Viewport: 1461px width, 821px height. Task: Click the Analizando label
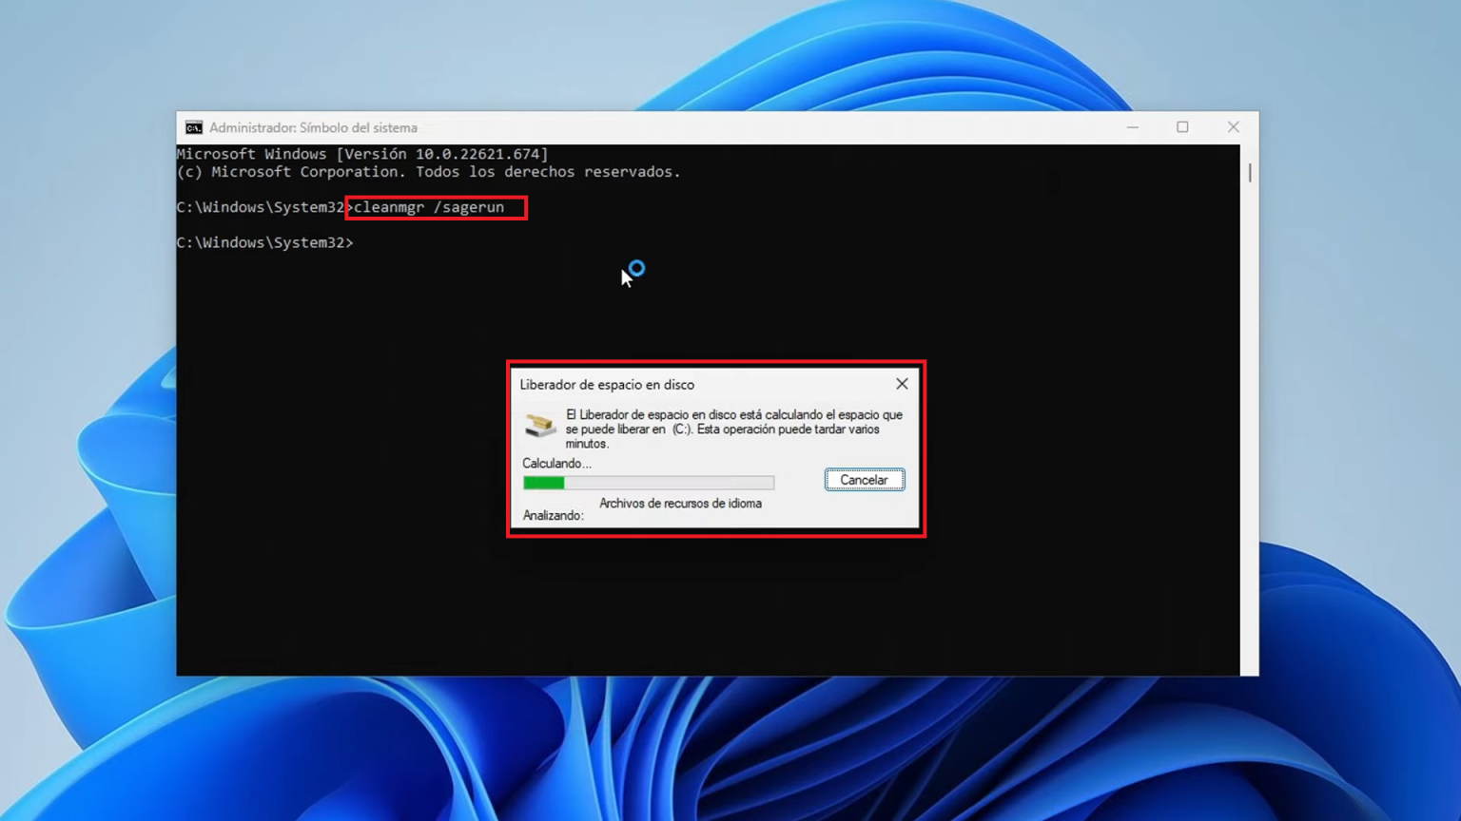552,516
